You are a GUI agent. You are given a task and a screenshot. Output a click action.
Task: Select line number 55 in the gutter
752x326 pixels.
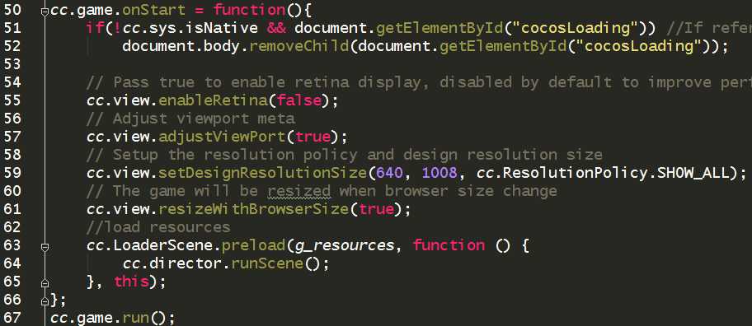click(12, 100)
